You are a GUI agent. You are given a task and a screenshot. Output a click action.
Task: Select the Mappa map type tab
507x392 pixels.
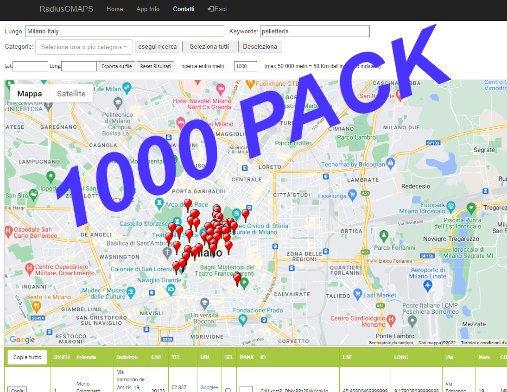(30, 94)
